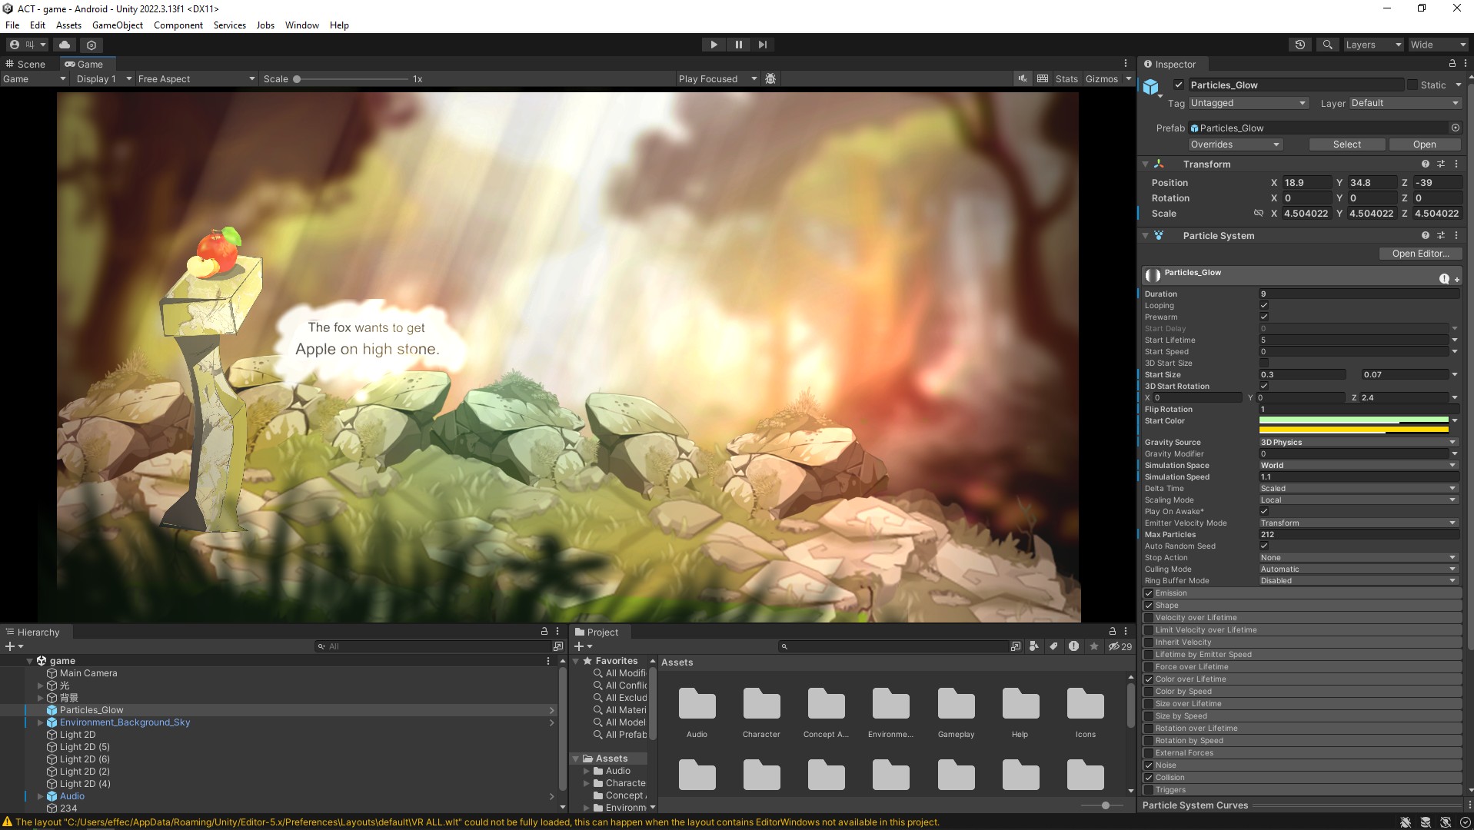Open Unity Cloud services icon

point(65,45)
